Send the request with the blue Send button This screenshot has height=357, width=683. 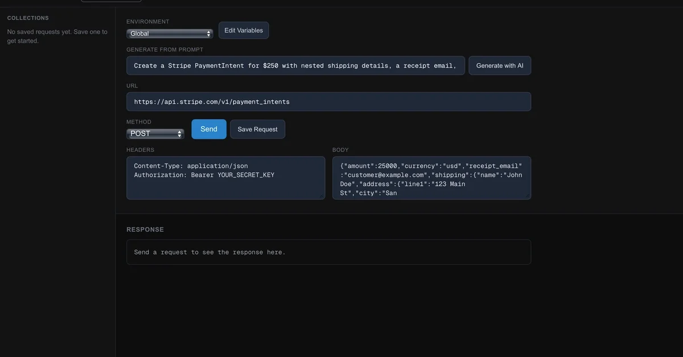click(209, 129)
